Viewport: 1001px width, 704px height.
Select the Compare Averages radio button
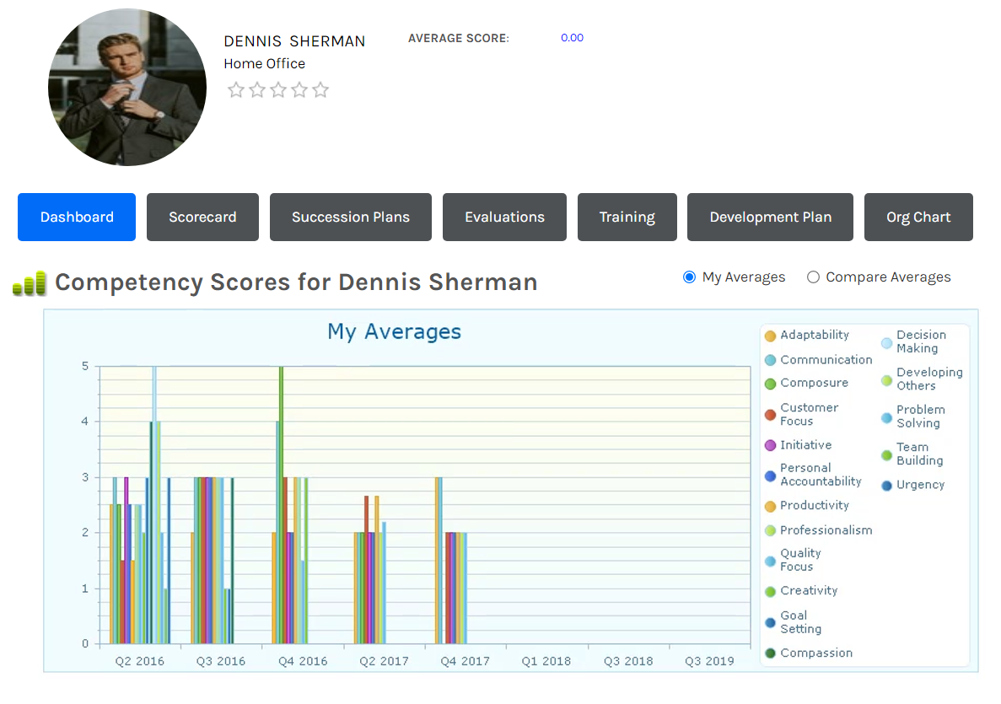click(813, 277)
